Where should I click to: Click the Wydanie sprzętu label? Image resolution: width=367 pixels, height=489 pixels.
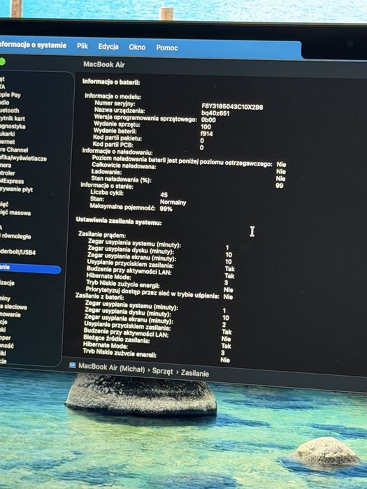pos(117,124)
